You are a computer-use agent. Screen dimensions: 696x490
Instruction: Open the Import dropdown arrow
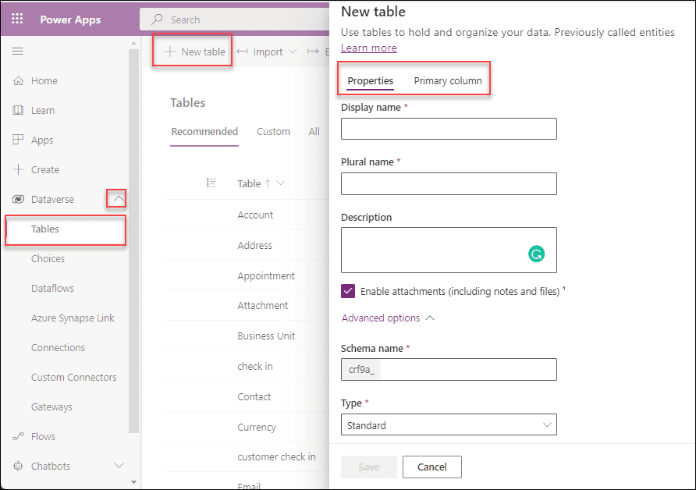click(293, 51)
